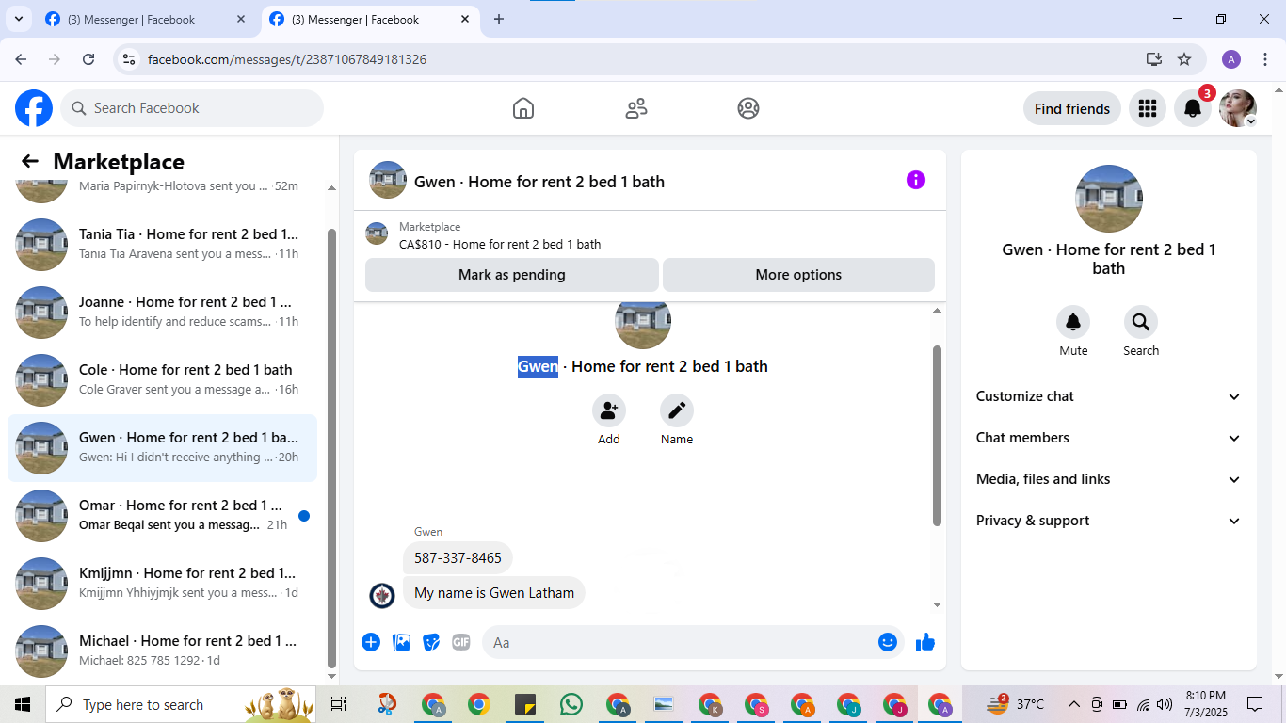The height and width of the screenshot is (723, 1286).
Task: Open Task View on the taskbar
Action: (339, 704)
